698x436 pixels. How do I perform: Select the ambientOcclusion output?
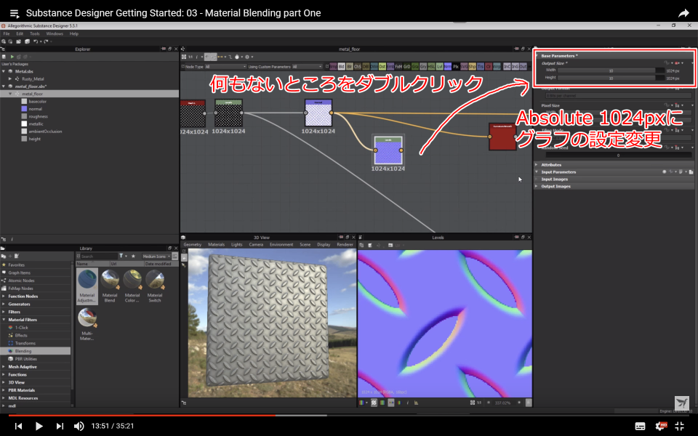coord(45,132)
